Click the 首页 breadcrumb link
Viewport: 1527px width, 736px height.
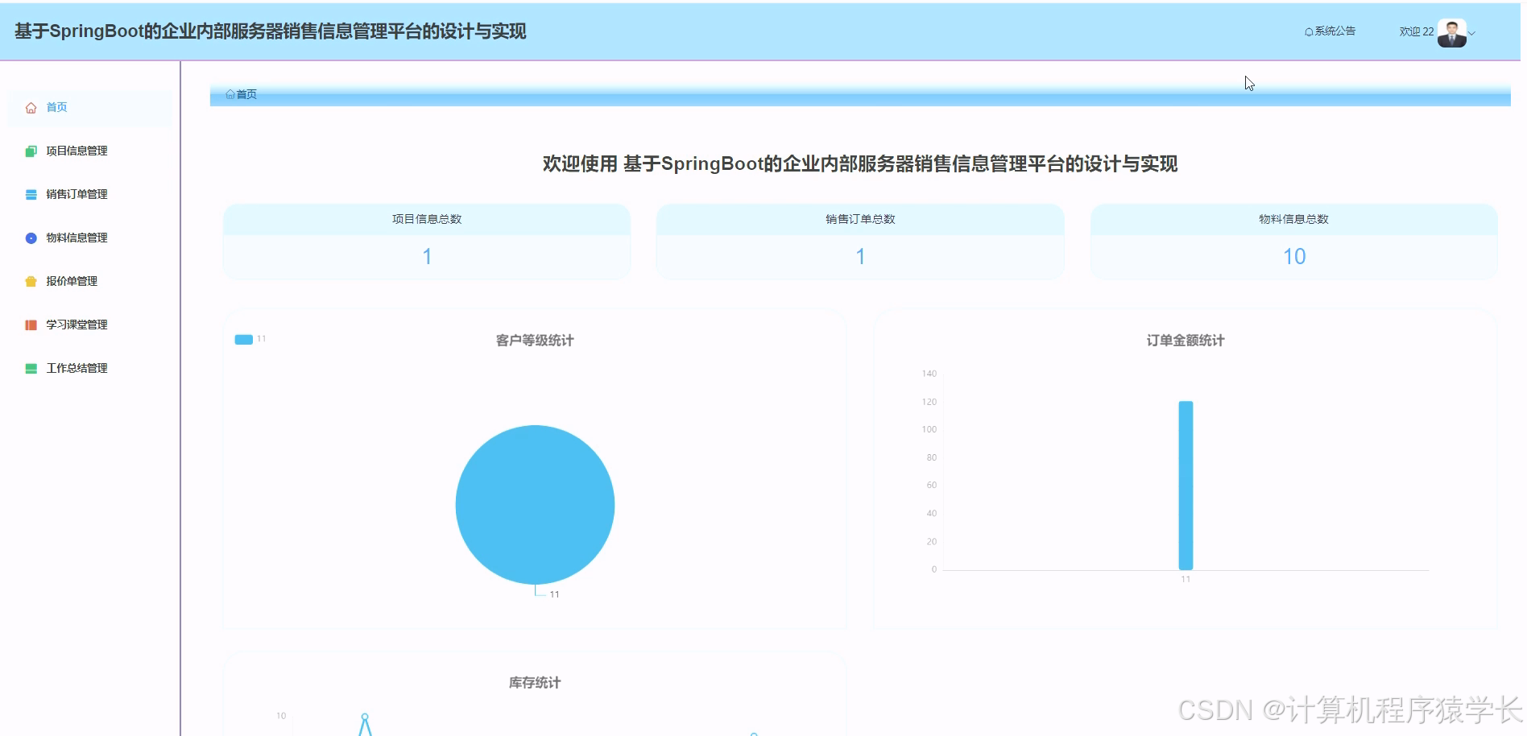tap(244, 94)
